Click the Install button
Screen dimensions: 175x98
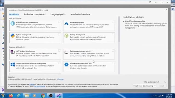point(162,86)
